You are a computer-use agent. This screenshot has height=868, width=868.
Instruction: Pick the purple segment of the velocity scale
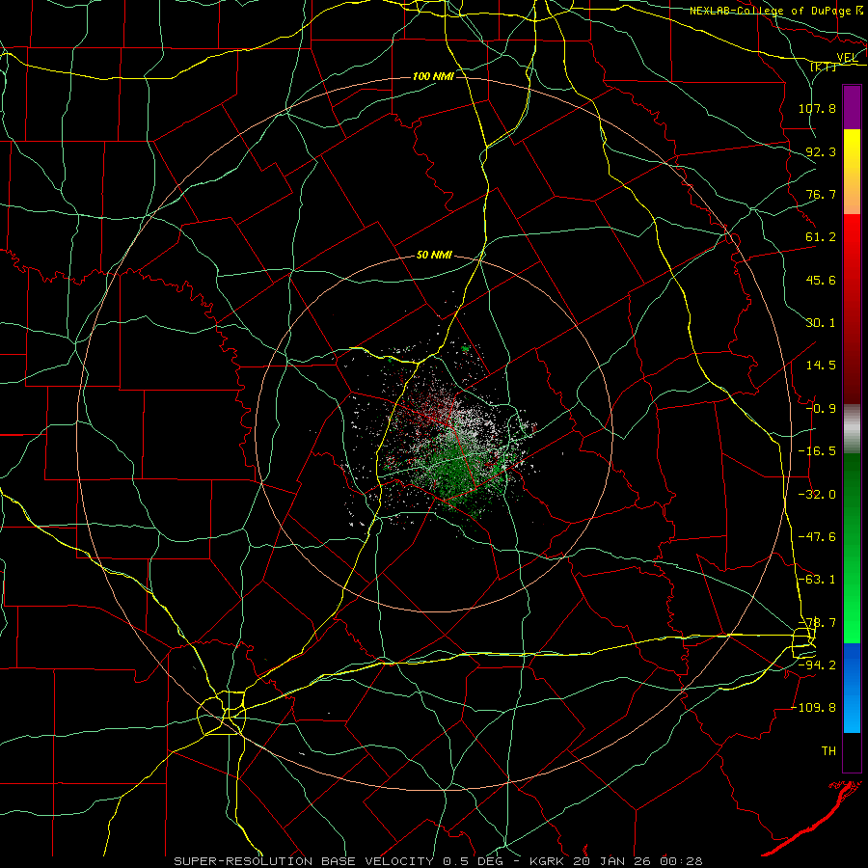coord(852,107)
